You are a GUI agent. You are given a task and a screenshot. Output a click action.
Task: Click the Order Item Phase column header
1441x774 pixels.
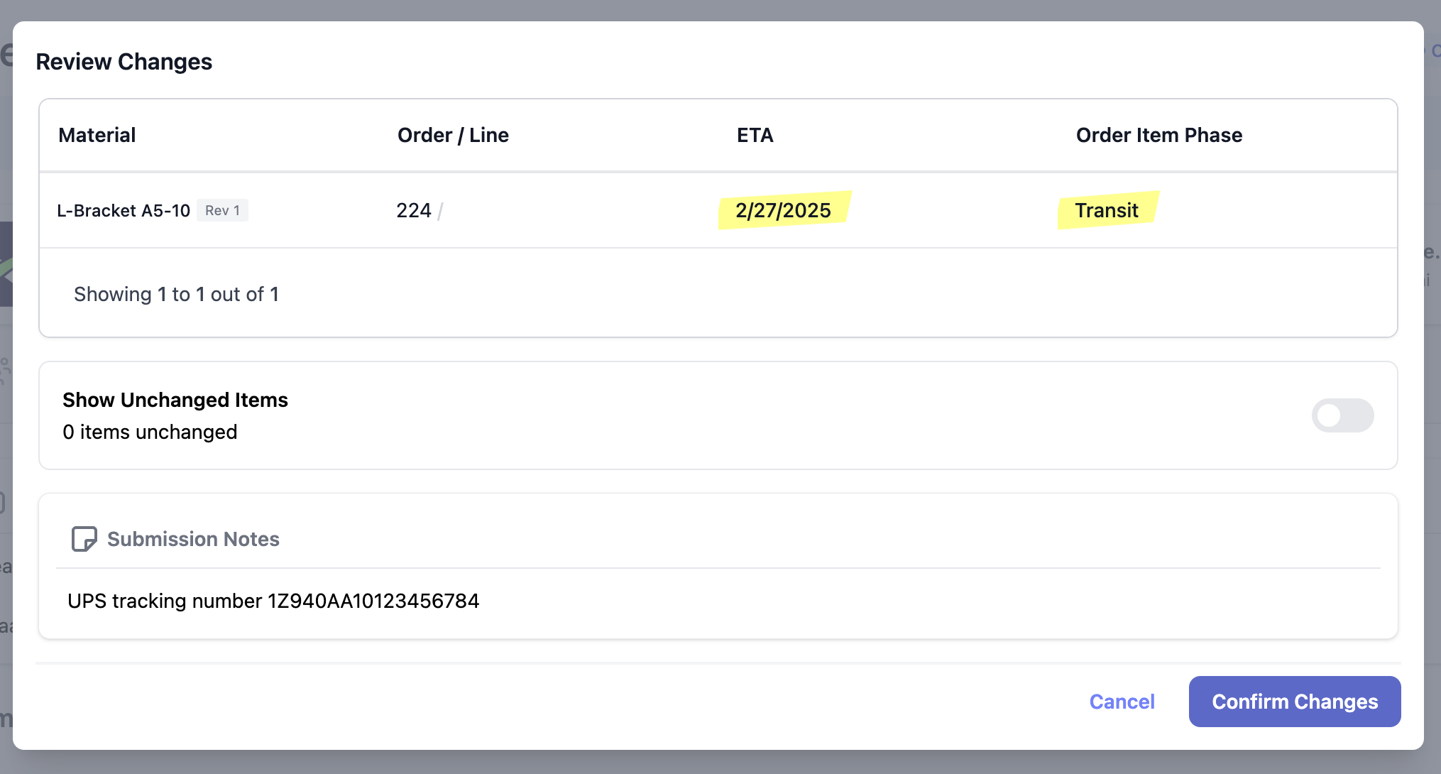click(x=1158, y=135)
